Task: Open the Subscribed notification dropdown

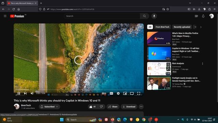Action: pyautogui.click(x=49, y=107)
